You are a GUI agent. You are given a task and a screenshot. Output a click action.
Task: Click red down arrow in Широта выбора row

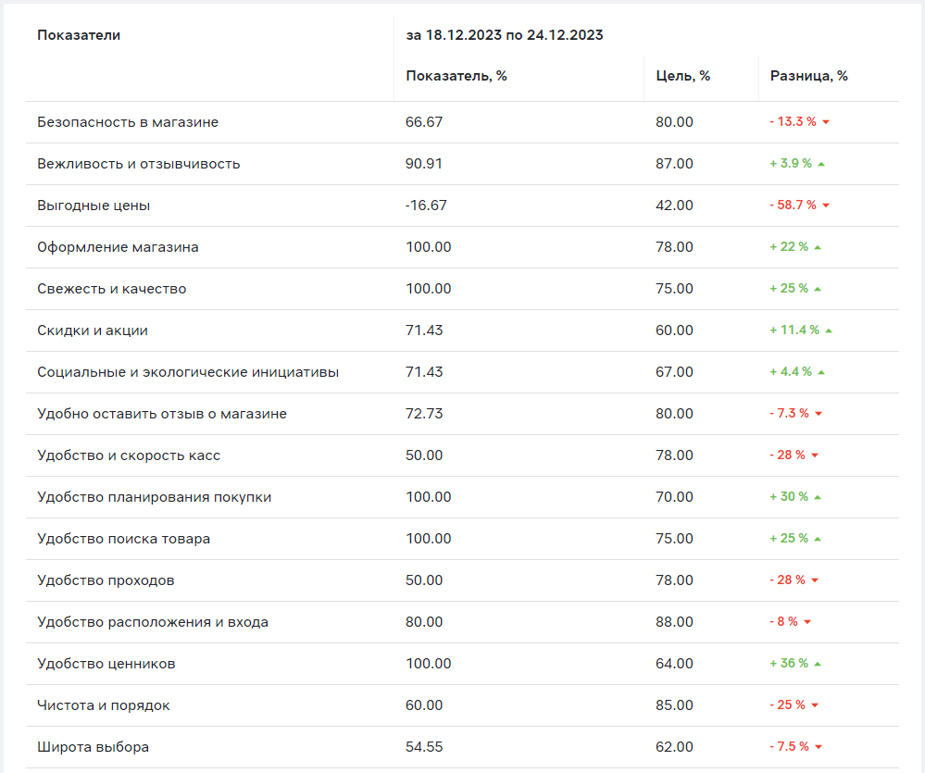(819, 747)
